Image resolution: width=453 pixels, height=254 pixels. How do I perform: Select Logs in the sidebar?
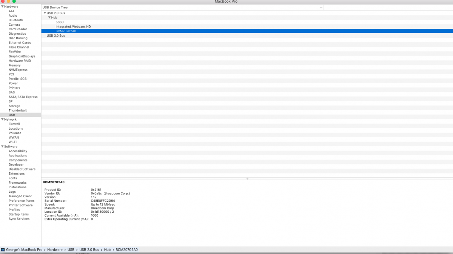(x=12, y=192)
